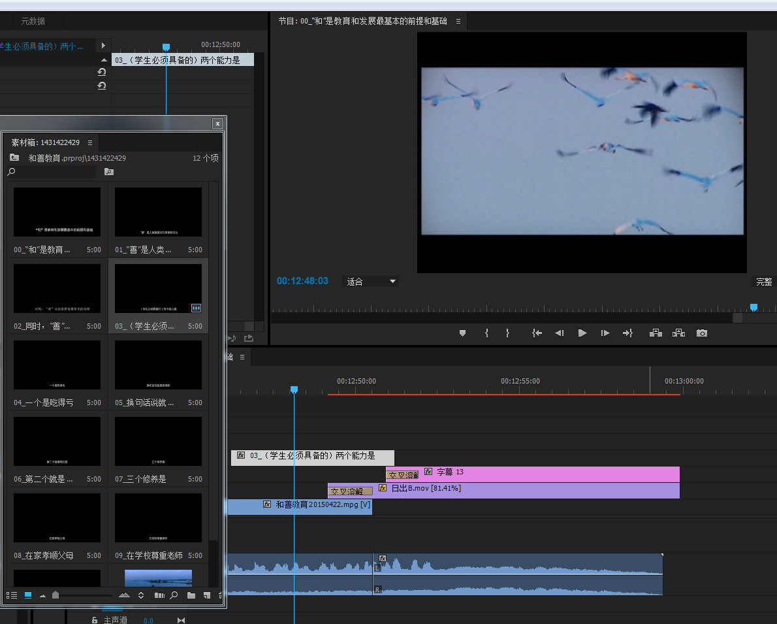Select the 06_第二个就是 clip thumbnail
Viewport: 777px width, 624px height.
[x=57, y=441]
